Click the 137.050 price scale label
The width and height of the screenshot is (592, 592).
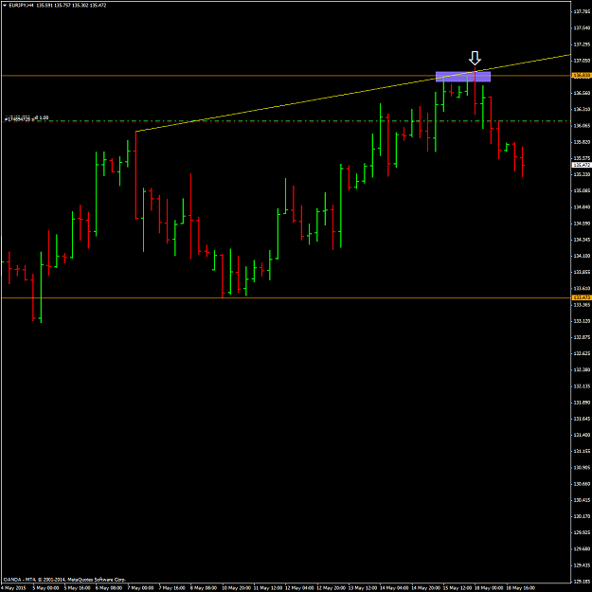(582, 61)
